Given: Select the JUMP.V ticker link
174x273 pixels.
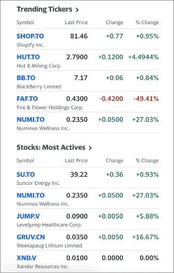Looking at the screenshot, I should (x=28, y=216).
